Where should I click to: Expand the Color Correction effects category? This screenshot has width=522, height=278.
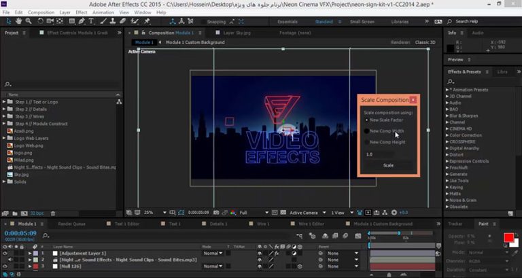tap(449, 135)
